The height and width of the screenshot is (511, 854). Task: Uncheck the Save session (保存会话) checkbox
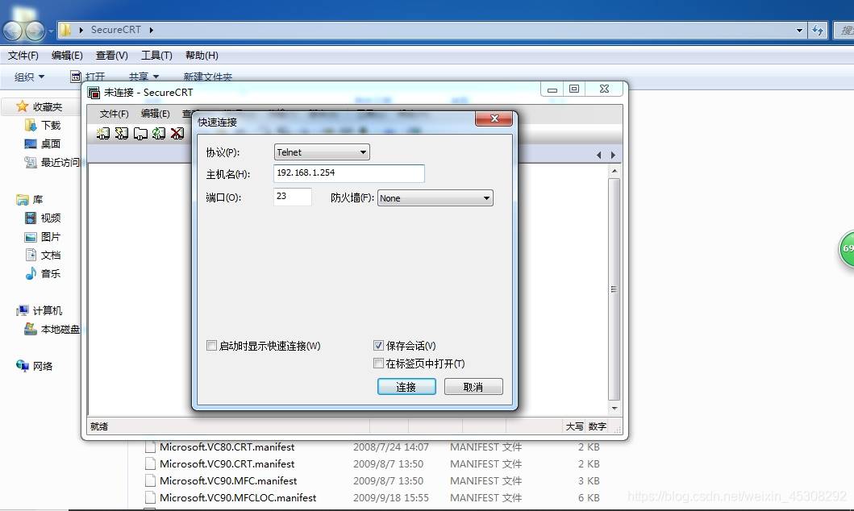pos(378,345)
